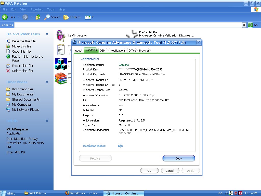Click the red Delete this file X icon
This screenshot has width=261, height=196.
tap(8, 71)
